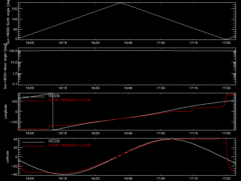Click the 17:30 label below the Earth angle plot
241x181 pixels.
226,43
